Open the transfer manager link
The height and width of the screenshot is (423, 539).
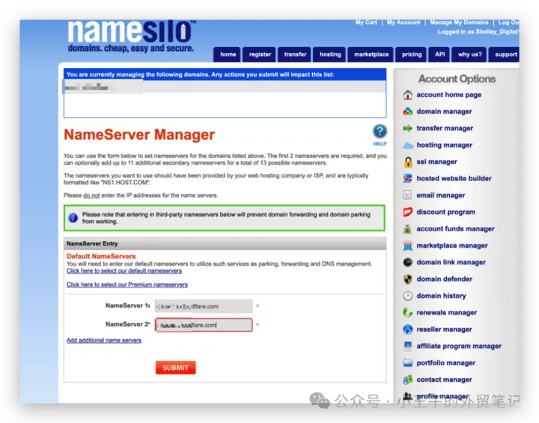tap(445, 128)
